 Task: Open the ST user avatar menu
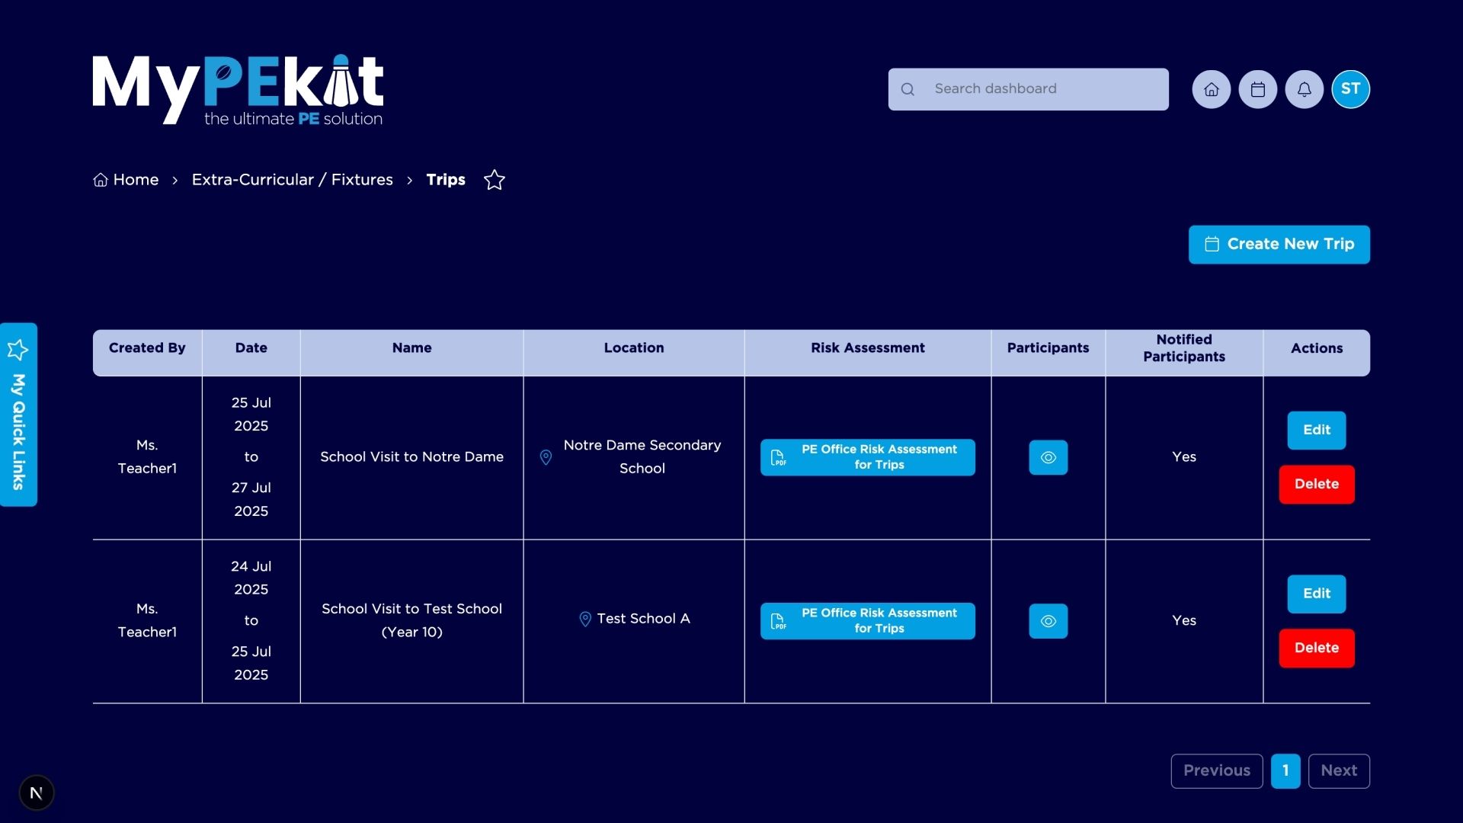coord(1350,89)
